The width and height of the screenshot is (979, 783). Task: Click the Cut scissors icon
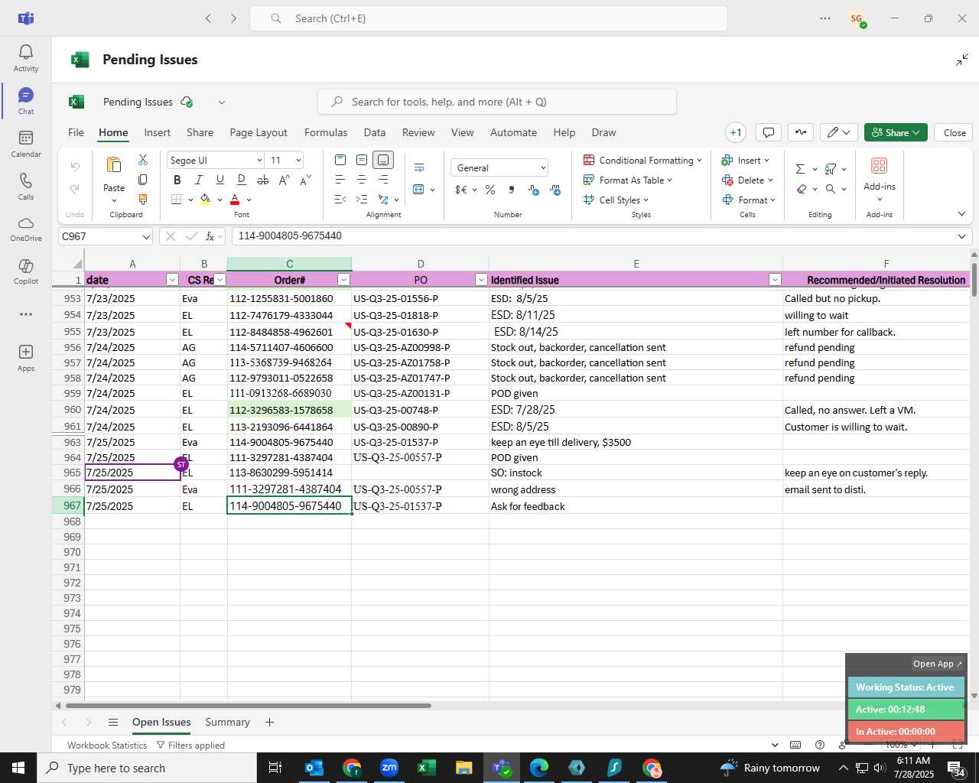click(x=143, y=160)
